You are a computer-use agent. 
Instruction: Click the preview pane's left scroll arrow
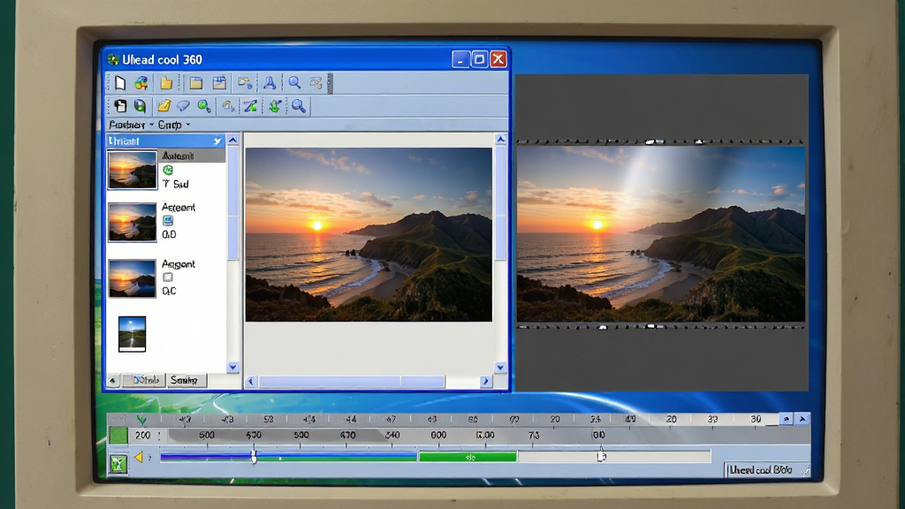[x=250, y=382]
